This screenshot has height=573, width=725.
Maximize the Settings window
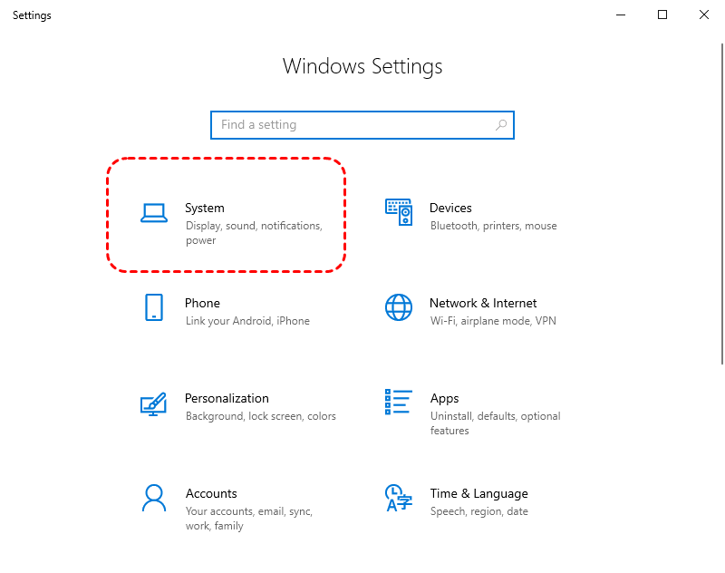[x=662, y=15]
